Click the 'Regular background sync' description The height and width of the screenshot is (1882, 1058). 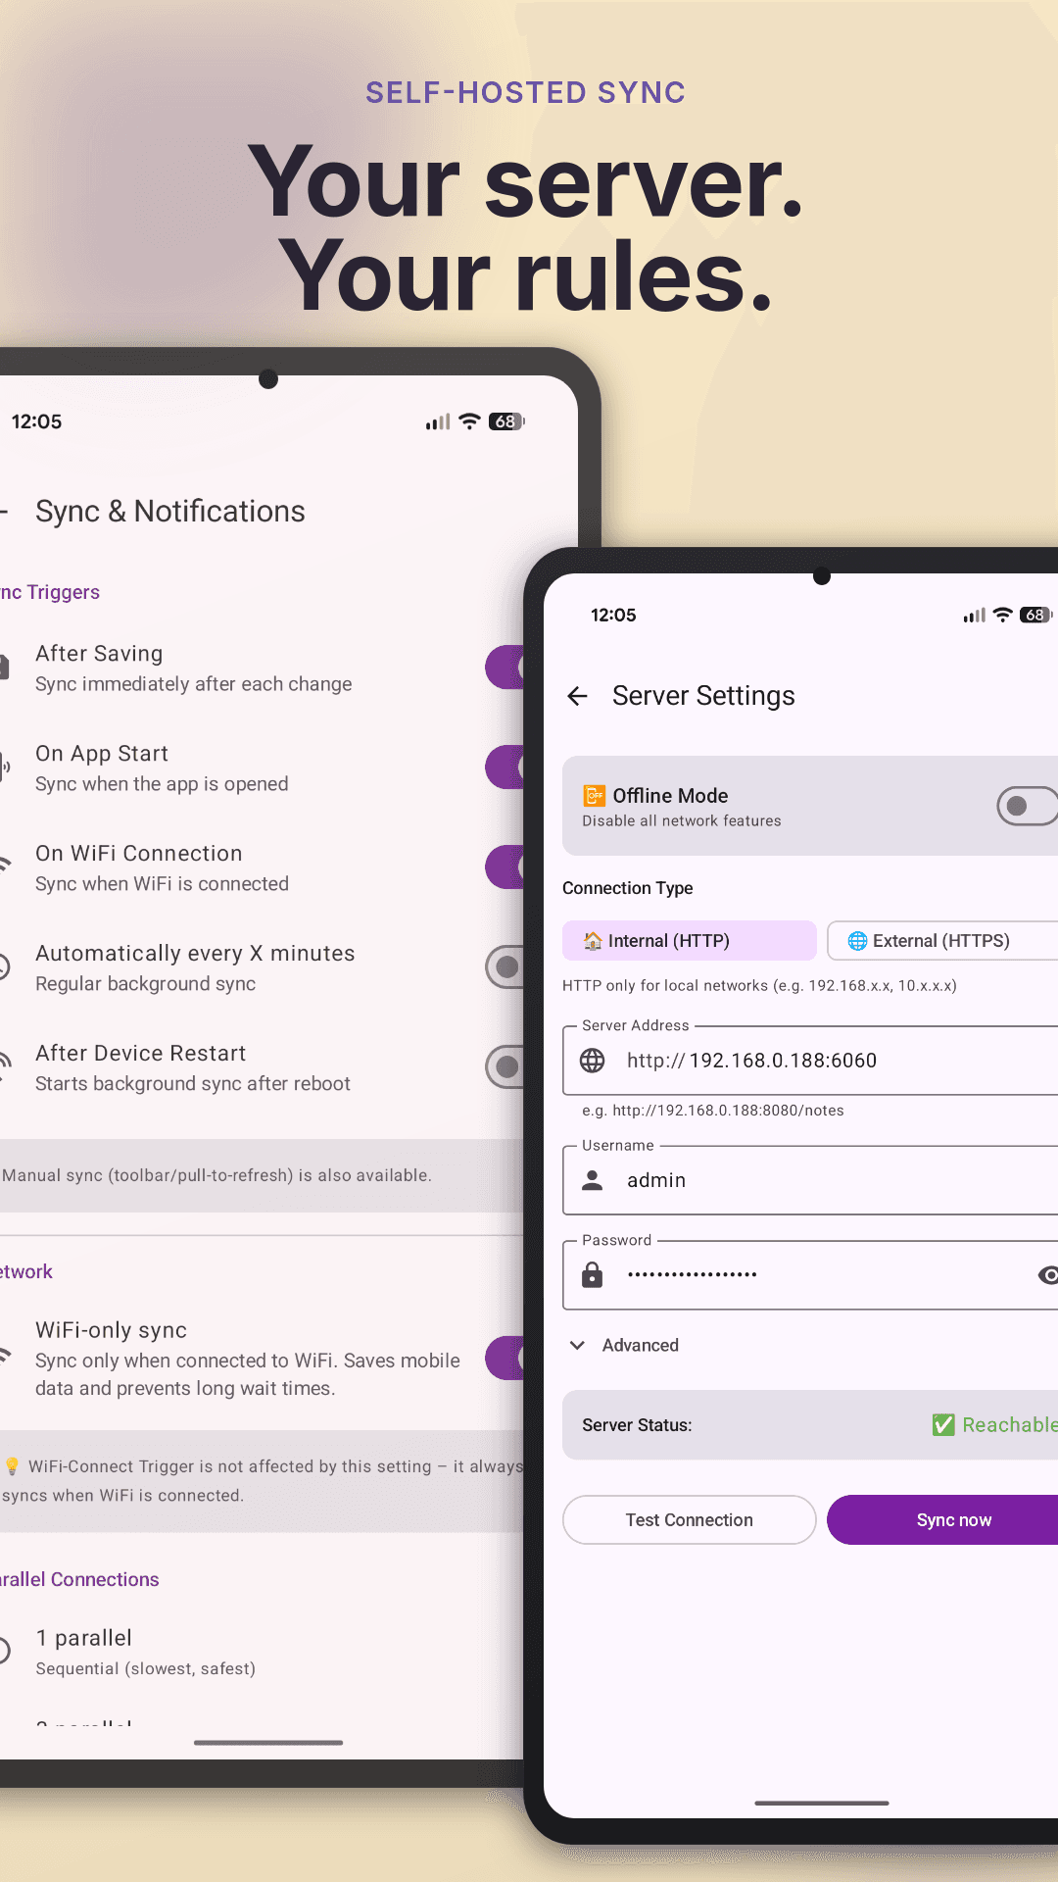click(x=146, y=984)
